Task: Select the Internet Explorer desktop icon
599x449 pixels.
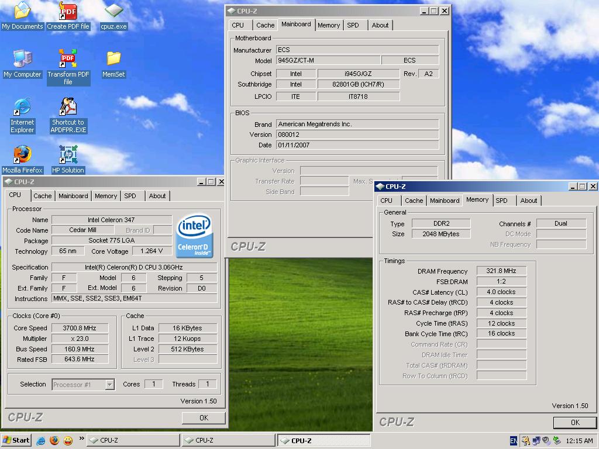Action: click(22, 116)
